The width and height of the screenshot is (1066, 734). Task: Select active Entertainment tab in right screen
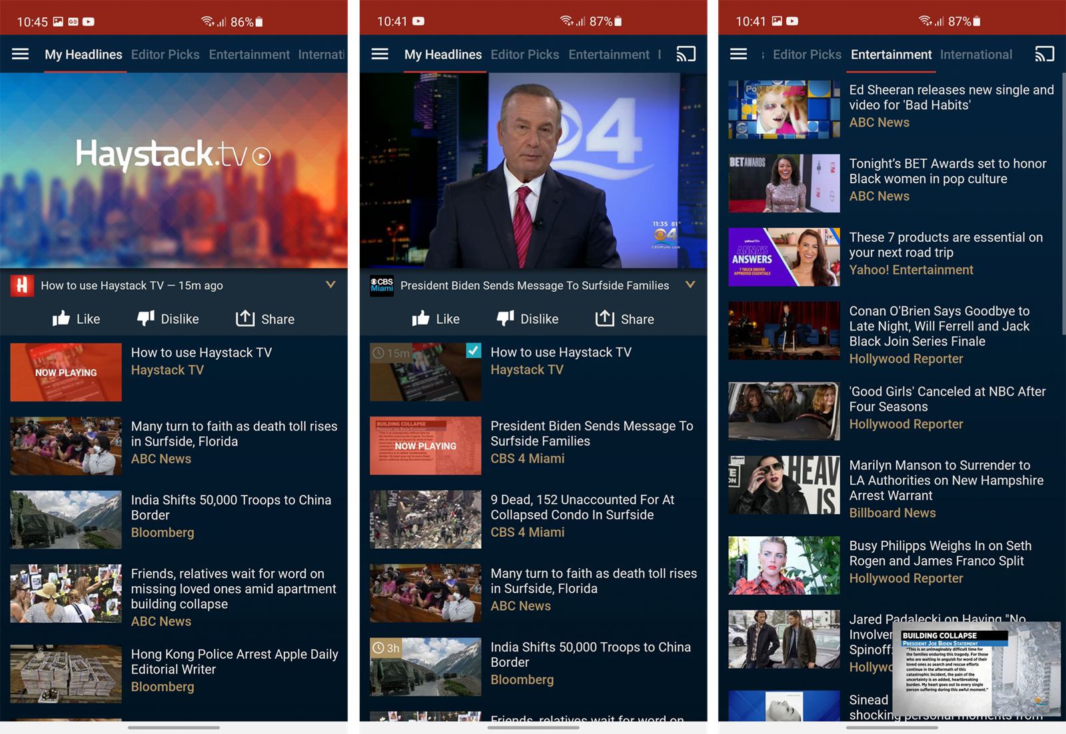[x=891, y=55]
